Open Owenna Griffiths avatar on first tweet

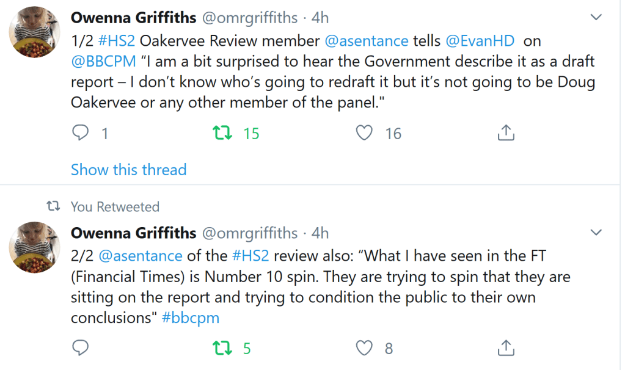34,33
